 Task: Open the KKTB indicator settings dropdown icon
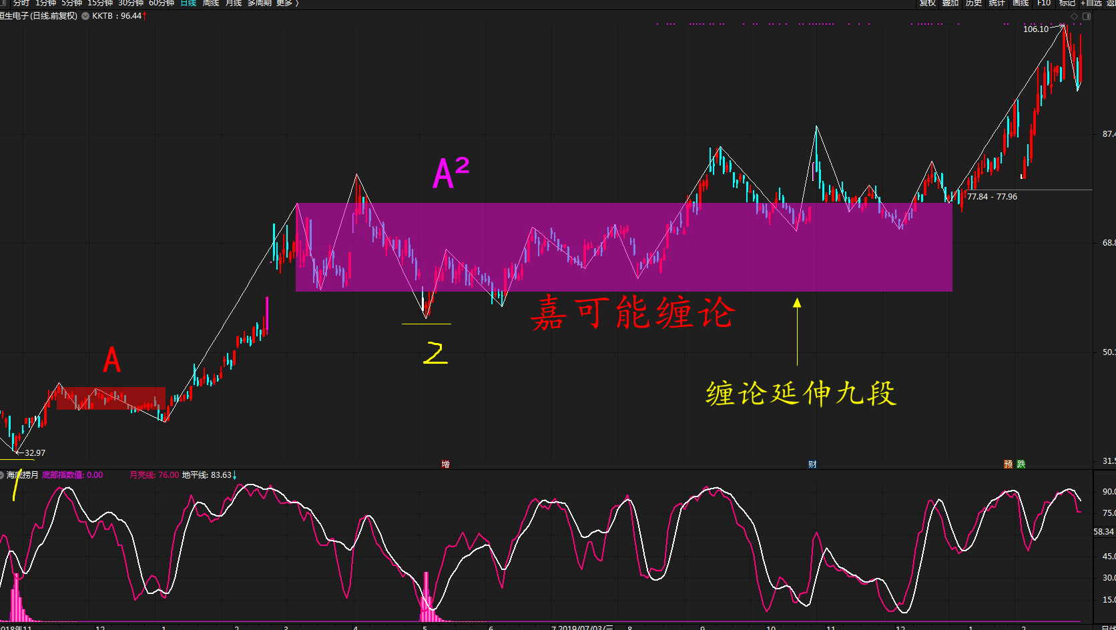point(85,16)
